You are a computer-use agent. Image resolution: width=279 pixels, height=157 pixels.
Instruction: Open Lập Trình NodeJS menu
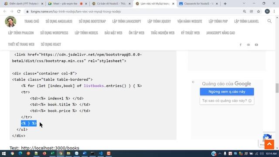tap(86, 33)
